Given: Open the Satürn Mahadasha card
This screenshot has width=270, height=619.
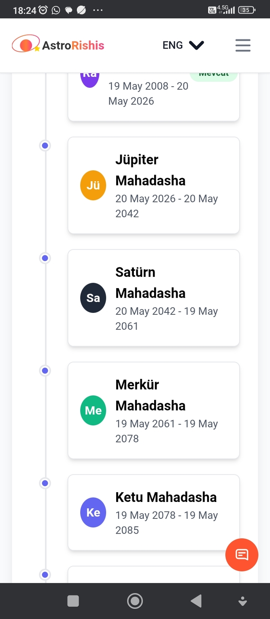Looking at the screenshot, I should [x=154, y=298].
